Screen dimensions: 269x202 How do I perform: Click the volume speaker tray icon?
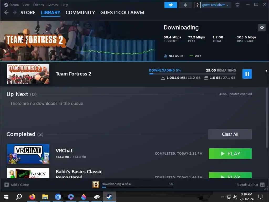(x=235, y=197)
